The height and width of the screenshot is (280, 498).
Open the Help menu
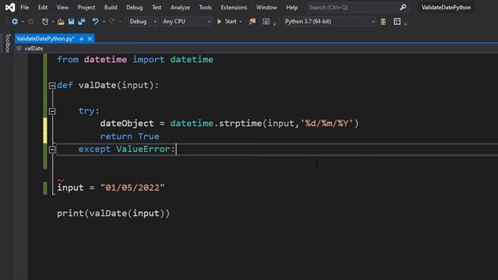(292, 7)
